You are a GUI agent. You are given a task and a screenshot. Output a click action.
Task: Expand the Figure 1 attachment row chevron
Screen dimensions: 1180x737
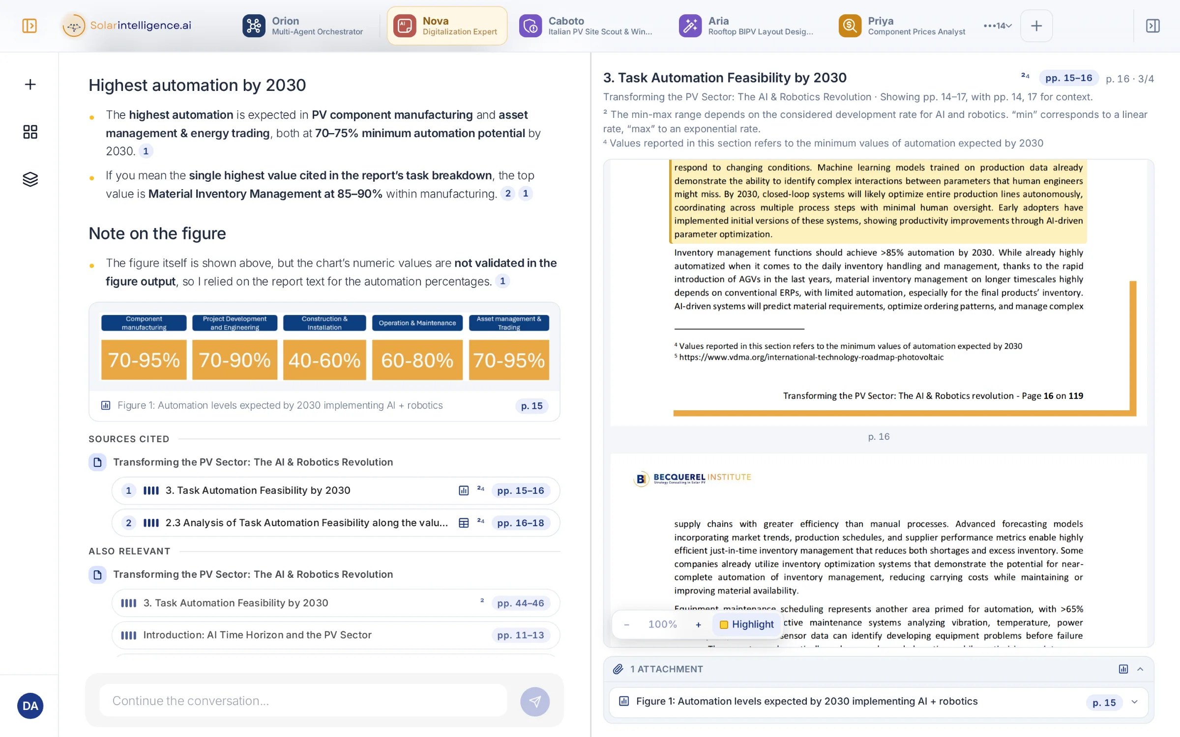(1134, 702)
